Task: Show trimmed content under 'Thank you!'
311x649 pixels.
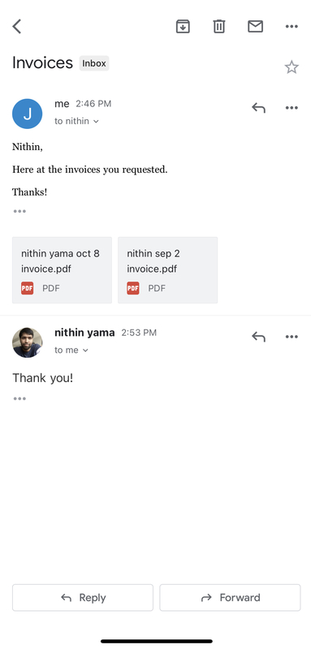Action: 19,398
